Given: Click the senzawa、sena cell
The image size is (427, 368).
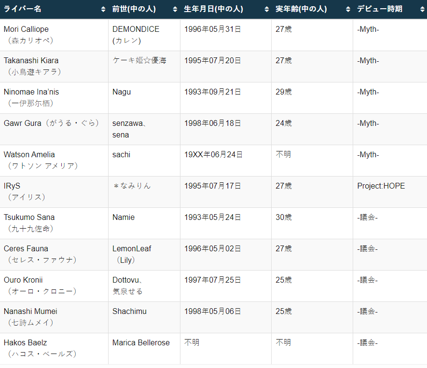Looking at the screenshot, I should (144, 129).
